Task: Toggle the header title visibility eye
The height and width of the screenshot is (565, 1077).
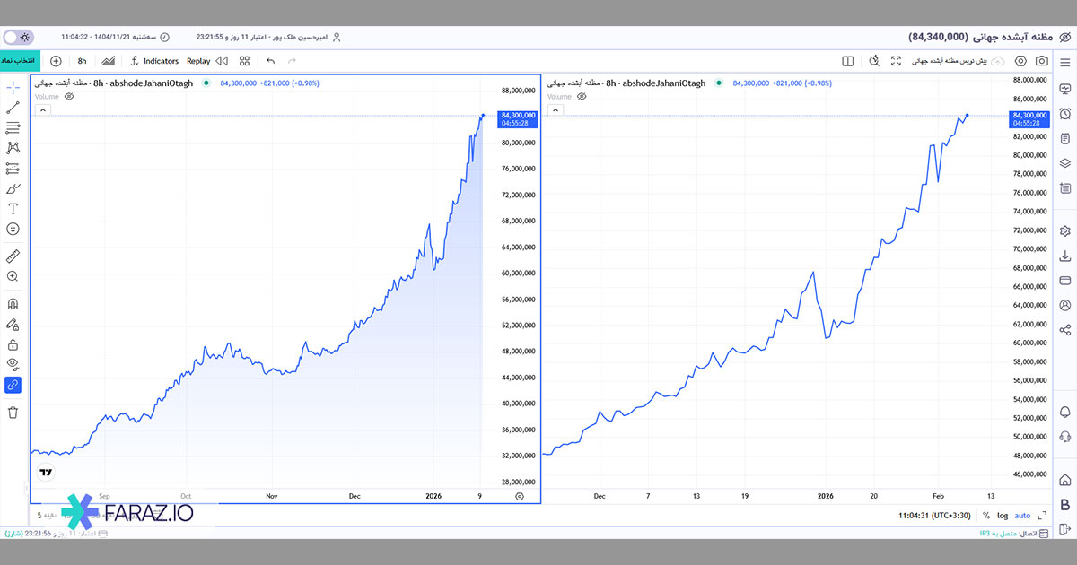Action: pos(1064,37)
